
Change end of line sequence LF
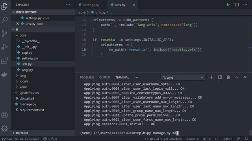click(x=217, y=139)
